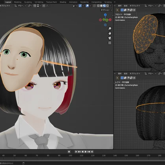The image size is (165, 165).
Task: Switch to the Compositing workspace
Action: tap(96, 2)
